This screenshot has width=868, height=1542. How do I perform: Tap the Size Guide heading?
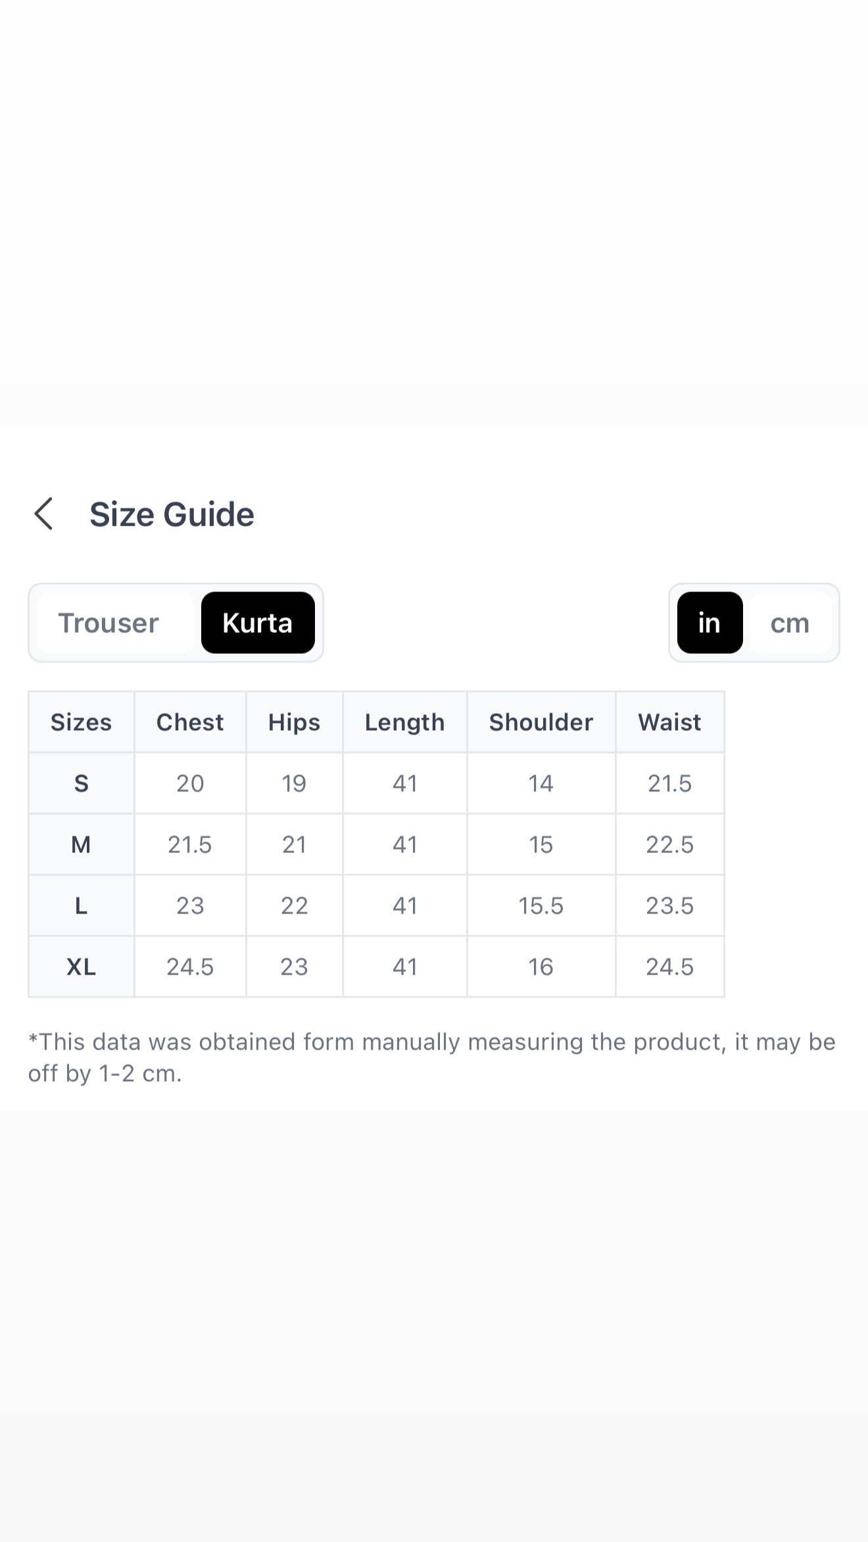tap(172, 514)
